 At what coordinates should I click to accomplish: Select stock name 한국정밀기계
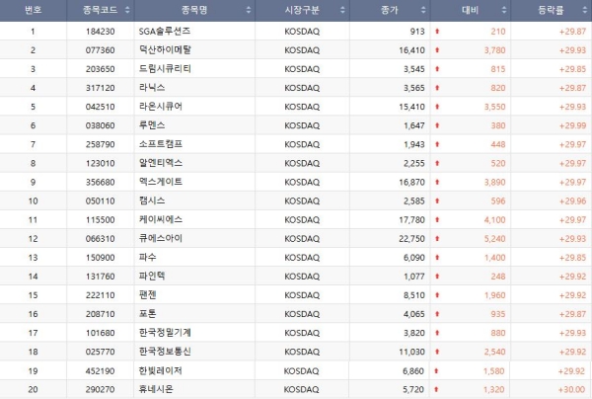(x=165, y=333)
